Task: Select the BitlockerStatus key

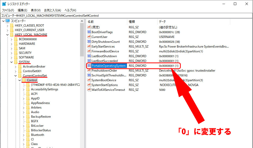Action: coord(41,130)
